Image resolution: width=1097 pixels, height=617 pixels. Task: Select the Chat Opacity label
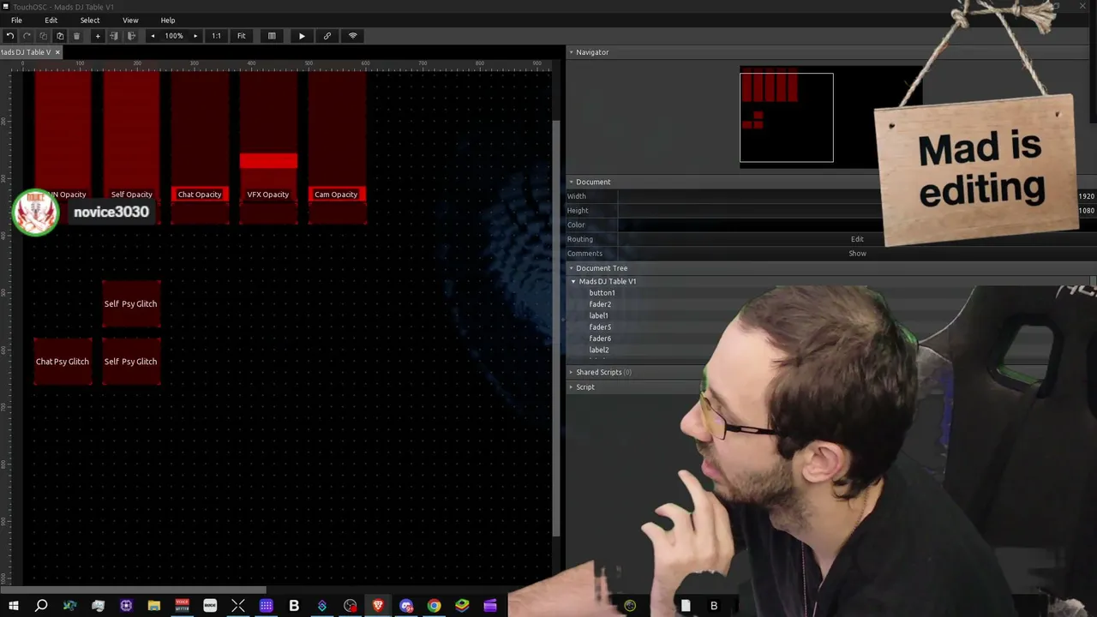pyautogui.click(x=200, y=195)
